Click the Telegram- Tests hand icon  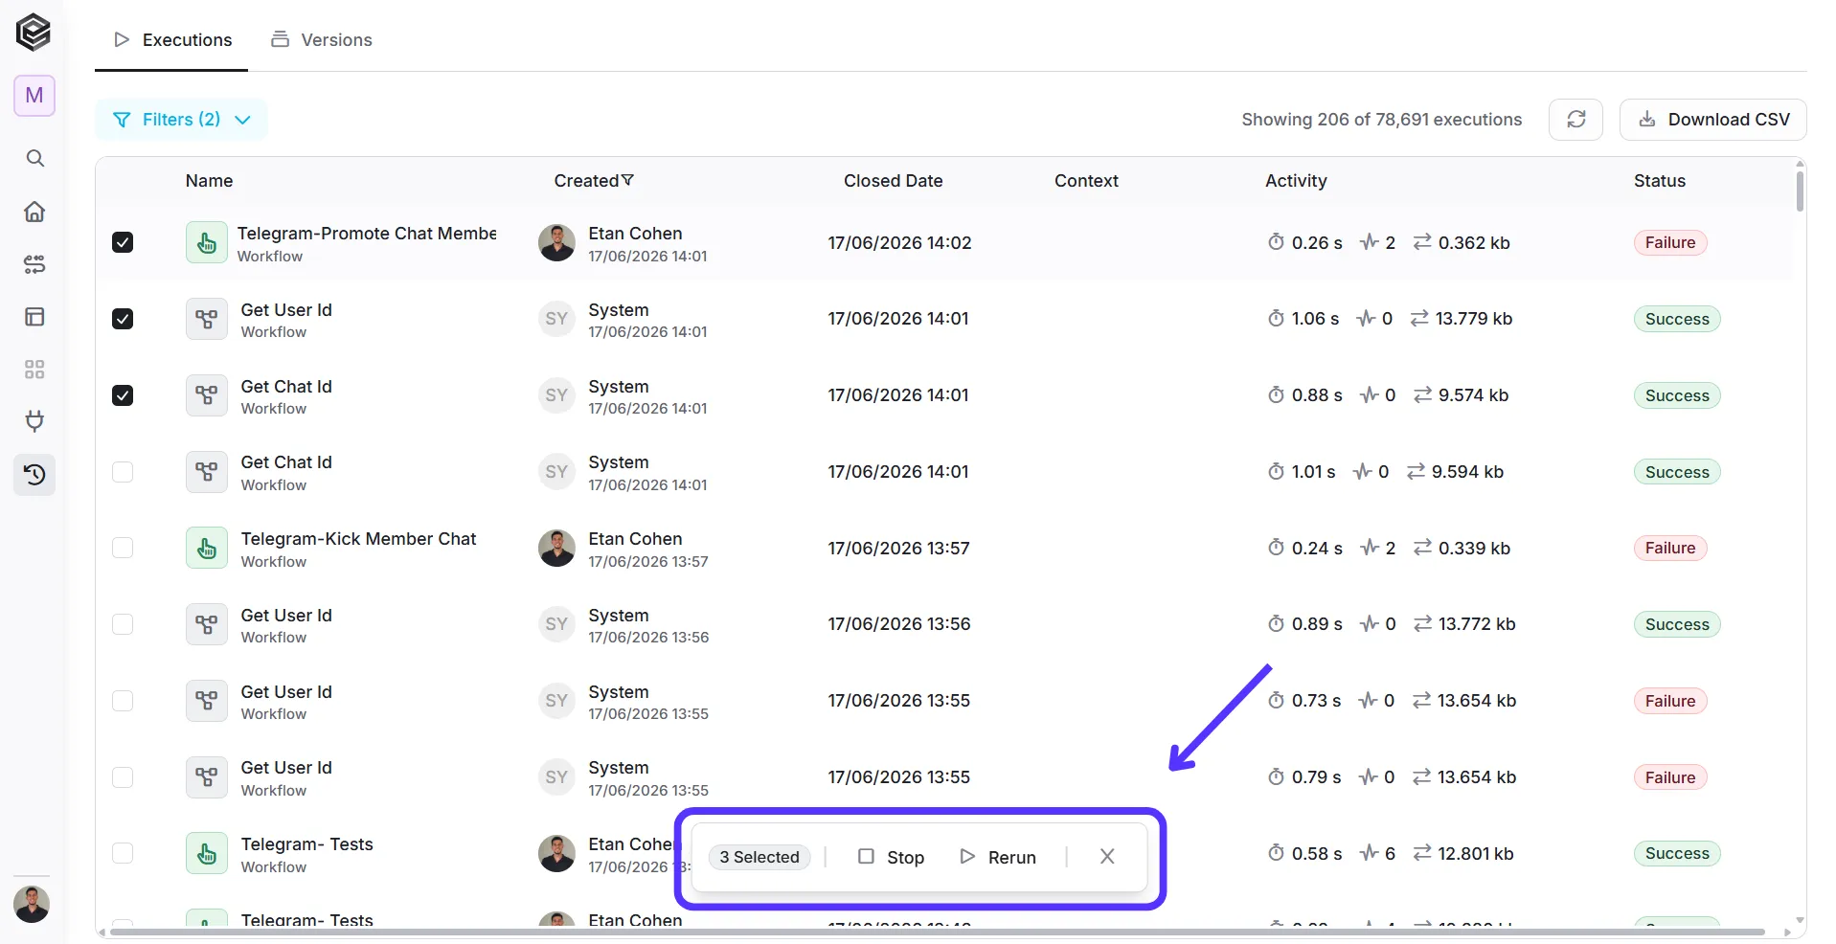pyautogui.click(x=206, y=854)
